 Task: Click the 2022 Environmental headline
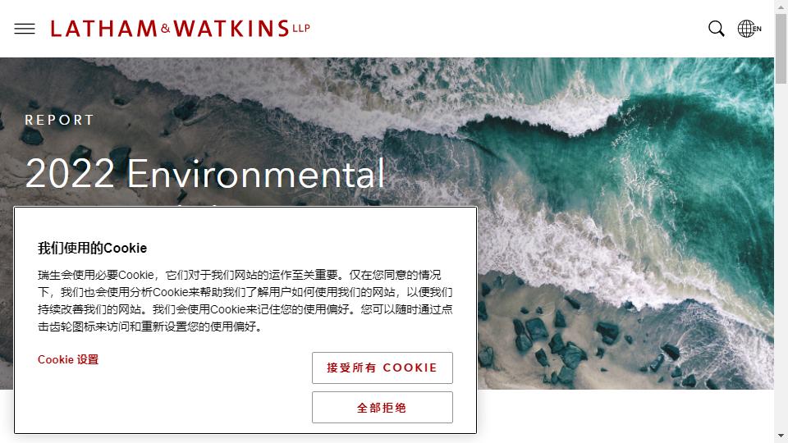tap(205, 173)
